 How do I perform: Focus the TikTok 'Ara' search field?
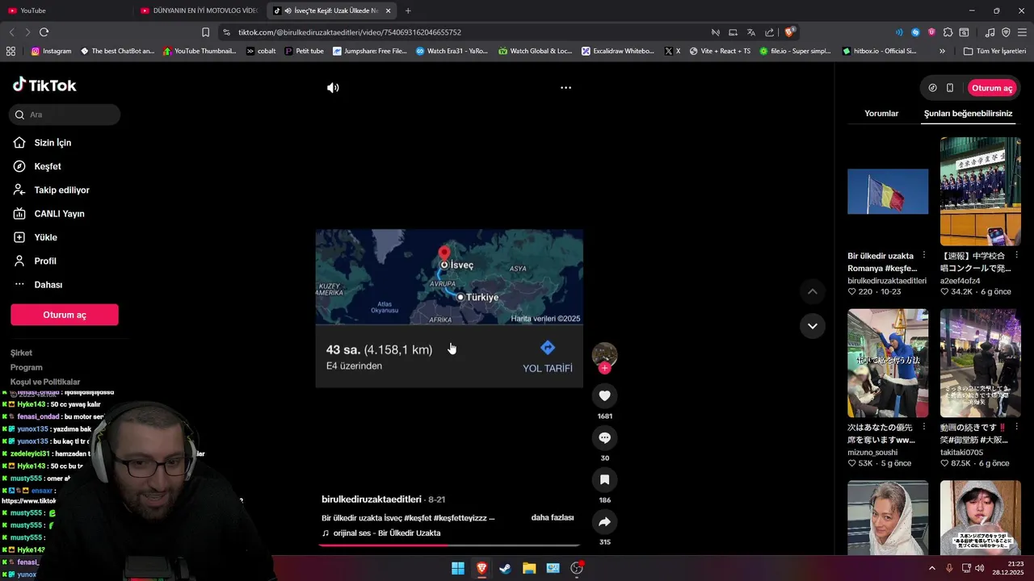[x=65, y=115]
